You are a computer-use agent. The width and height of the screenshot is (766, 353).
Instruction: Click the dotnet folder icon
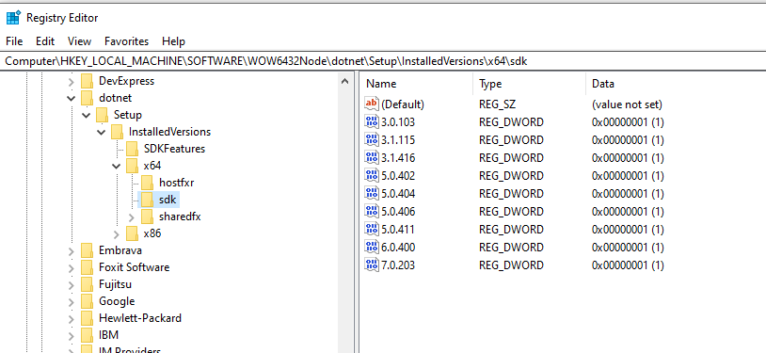(87, 98)
